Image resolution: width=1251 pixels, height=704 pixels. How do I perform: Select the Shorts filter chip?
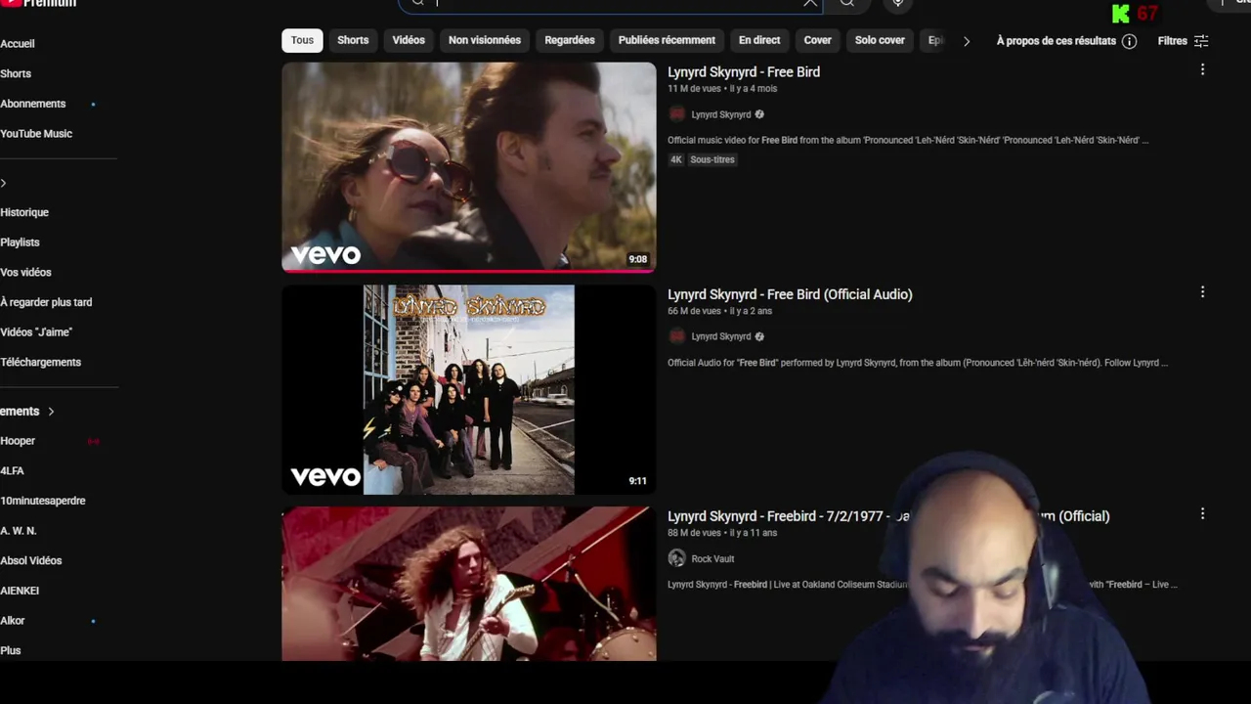pyautogui.click(x=353, y=40)
